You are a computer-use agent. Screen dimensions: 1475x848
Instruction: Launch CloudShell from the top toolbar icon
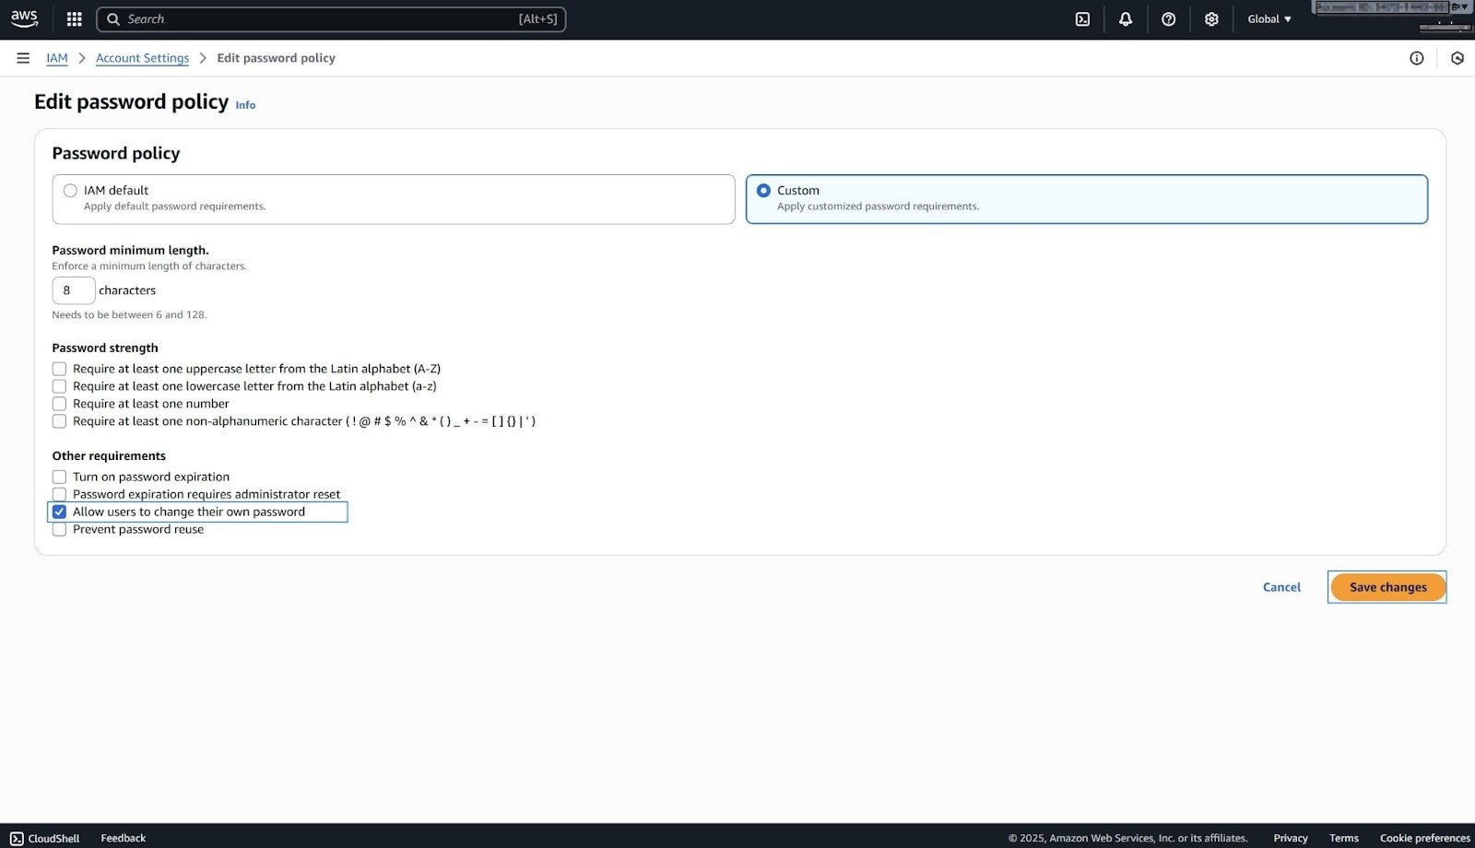point(1082,18)
